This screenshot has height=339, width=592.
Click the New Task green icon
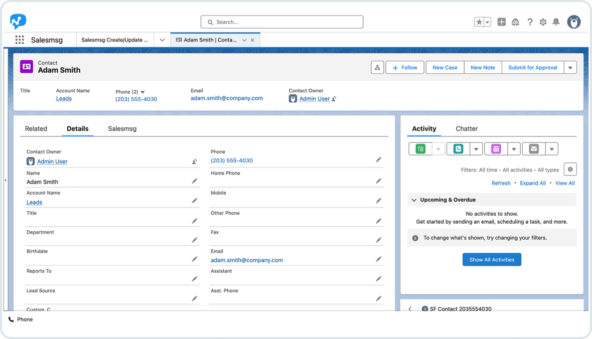tap(420, 149)
